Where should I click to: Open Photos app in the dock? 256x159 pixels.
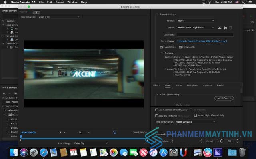114,153
